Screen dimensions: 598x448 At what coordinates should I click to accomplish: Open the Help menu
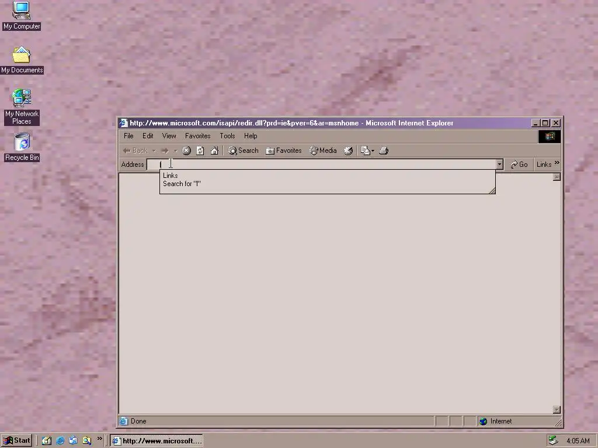(251, 136)
